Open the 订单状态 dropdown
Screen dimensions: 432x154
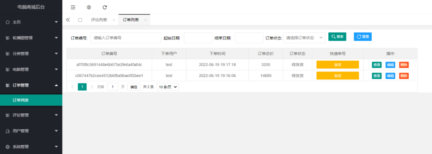[x=304, y=38]
